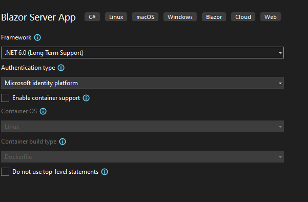Image resolution: width=308 pixels, height=202 pixels.
Task: Click the Cloud tag
Action: [x=243, y=17]
